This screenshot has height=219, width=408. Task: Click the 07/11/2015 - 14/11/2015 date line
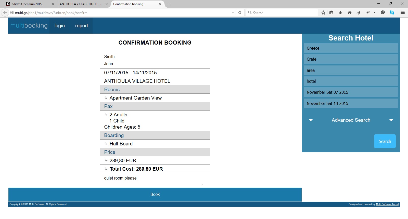tap(130, 73)
